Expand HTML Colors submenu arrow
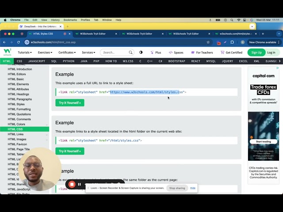 click(47, 125)
